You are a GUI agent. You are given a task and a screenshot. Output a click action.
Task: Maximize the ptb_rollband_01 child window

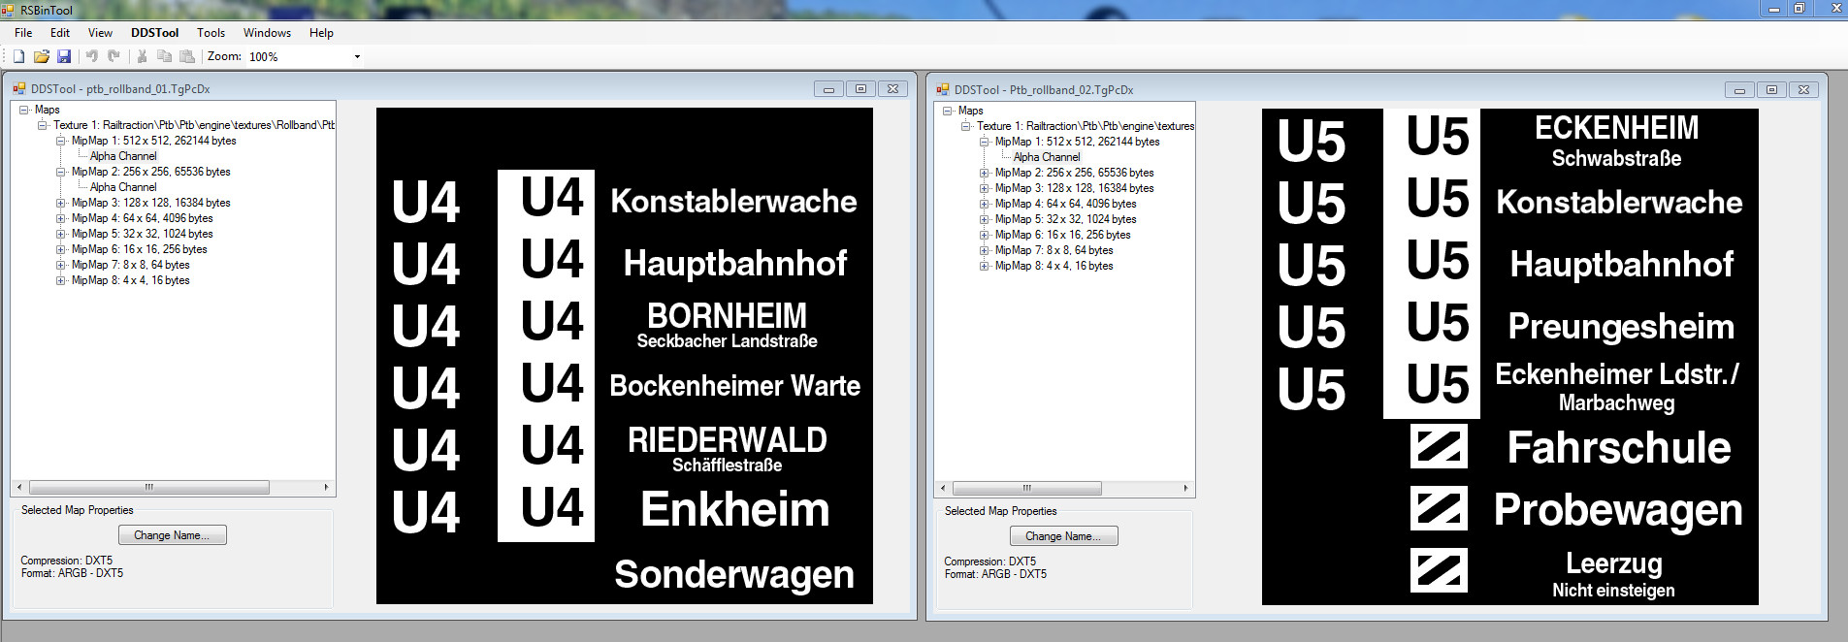point(860,88)
